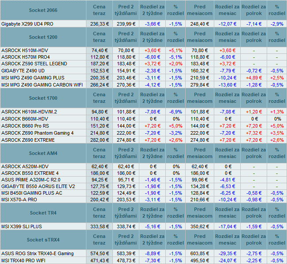
Task: Click the 129,73 € two-weeks-ago price value
Action: point(126,186)
